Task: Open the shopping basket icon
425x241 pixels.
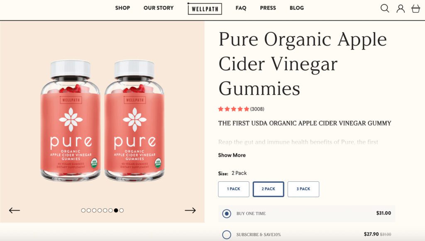Action: point(415,9)
